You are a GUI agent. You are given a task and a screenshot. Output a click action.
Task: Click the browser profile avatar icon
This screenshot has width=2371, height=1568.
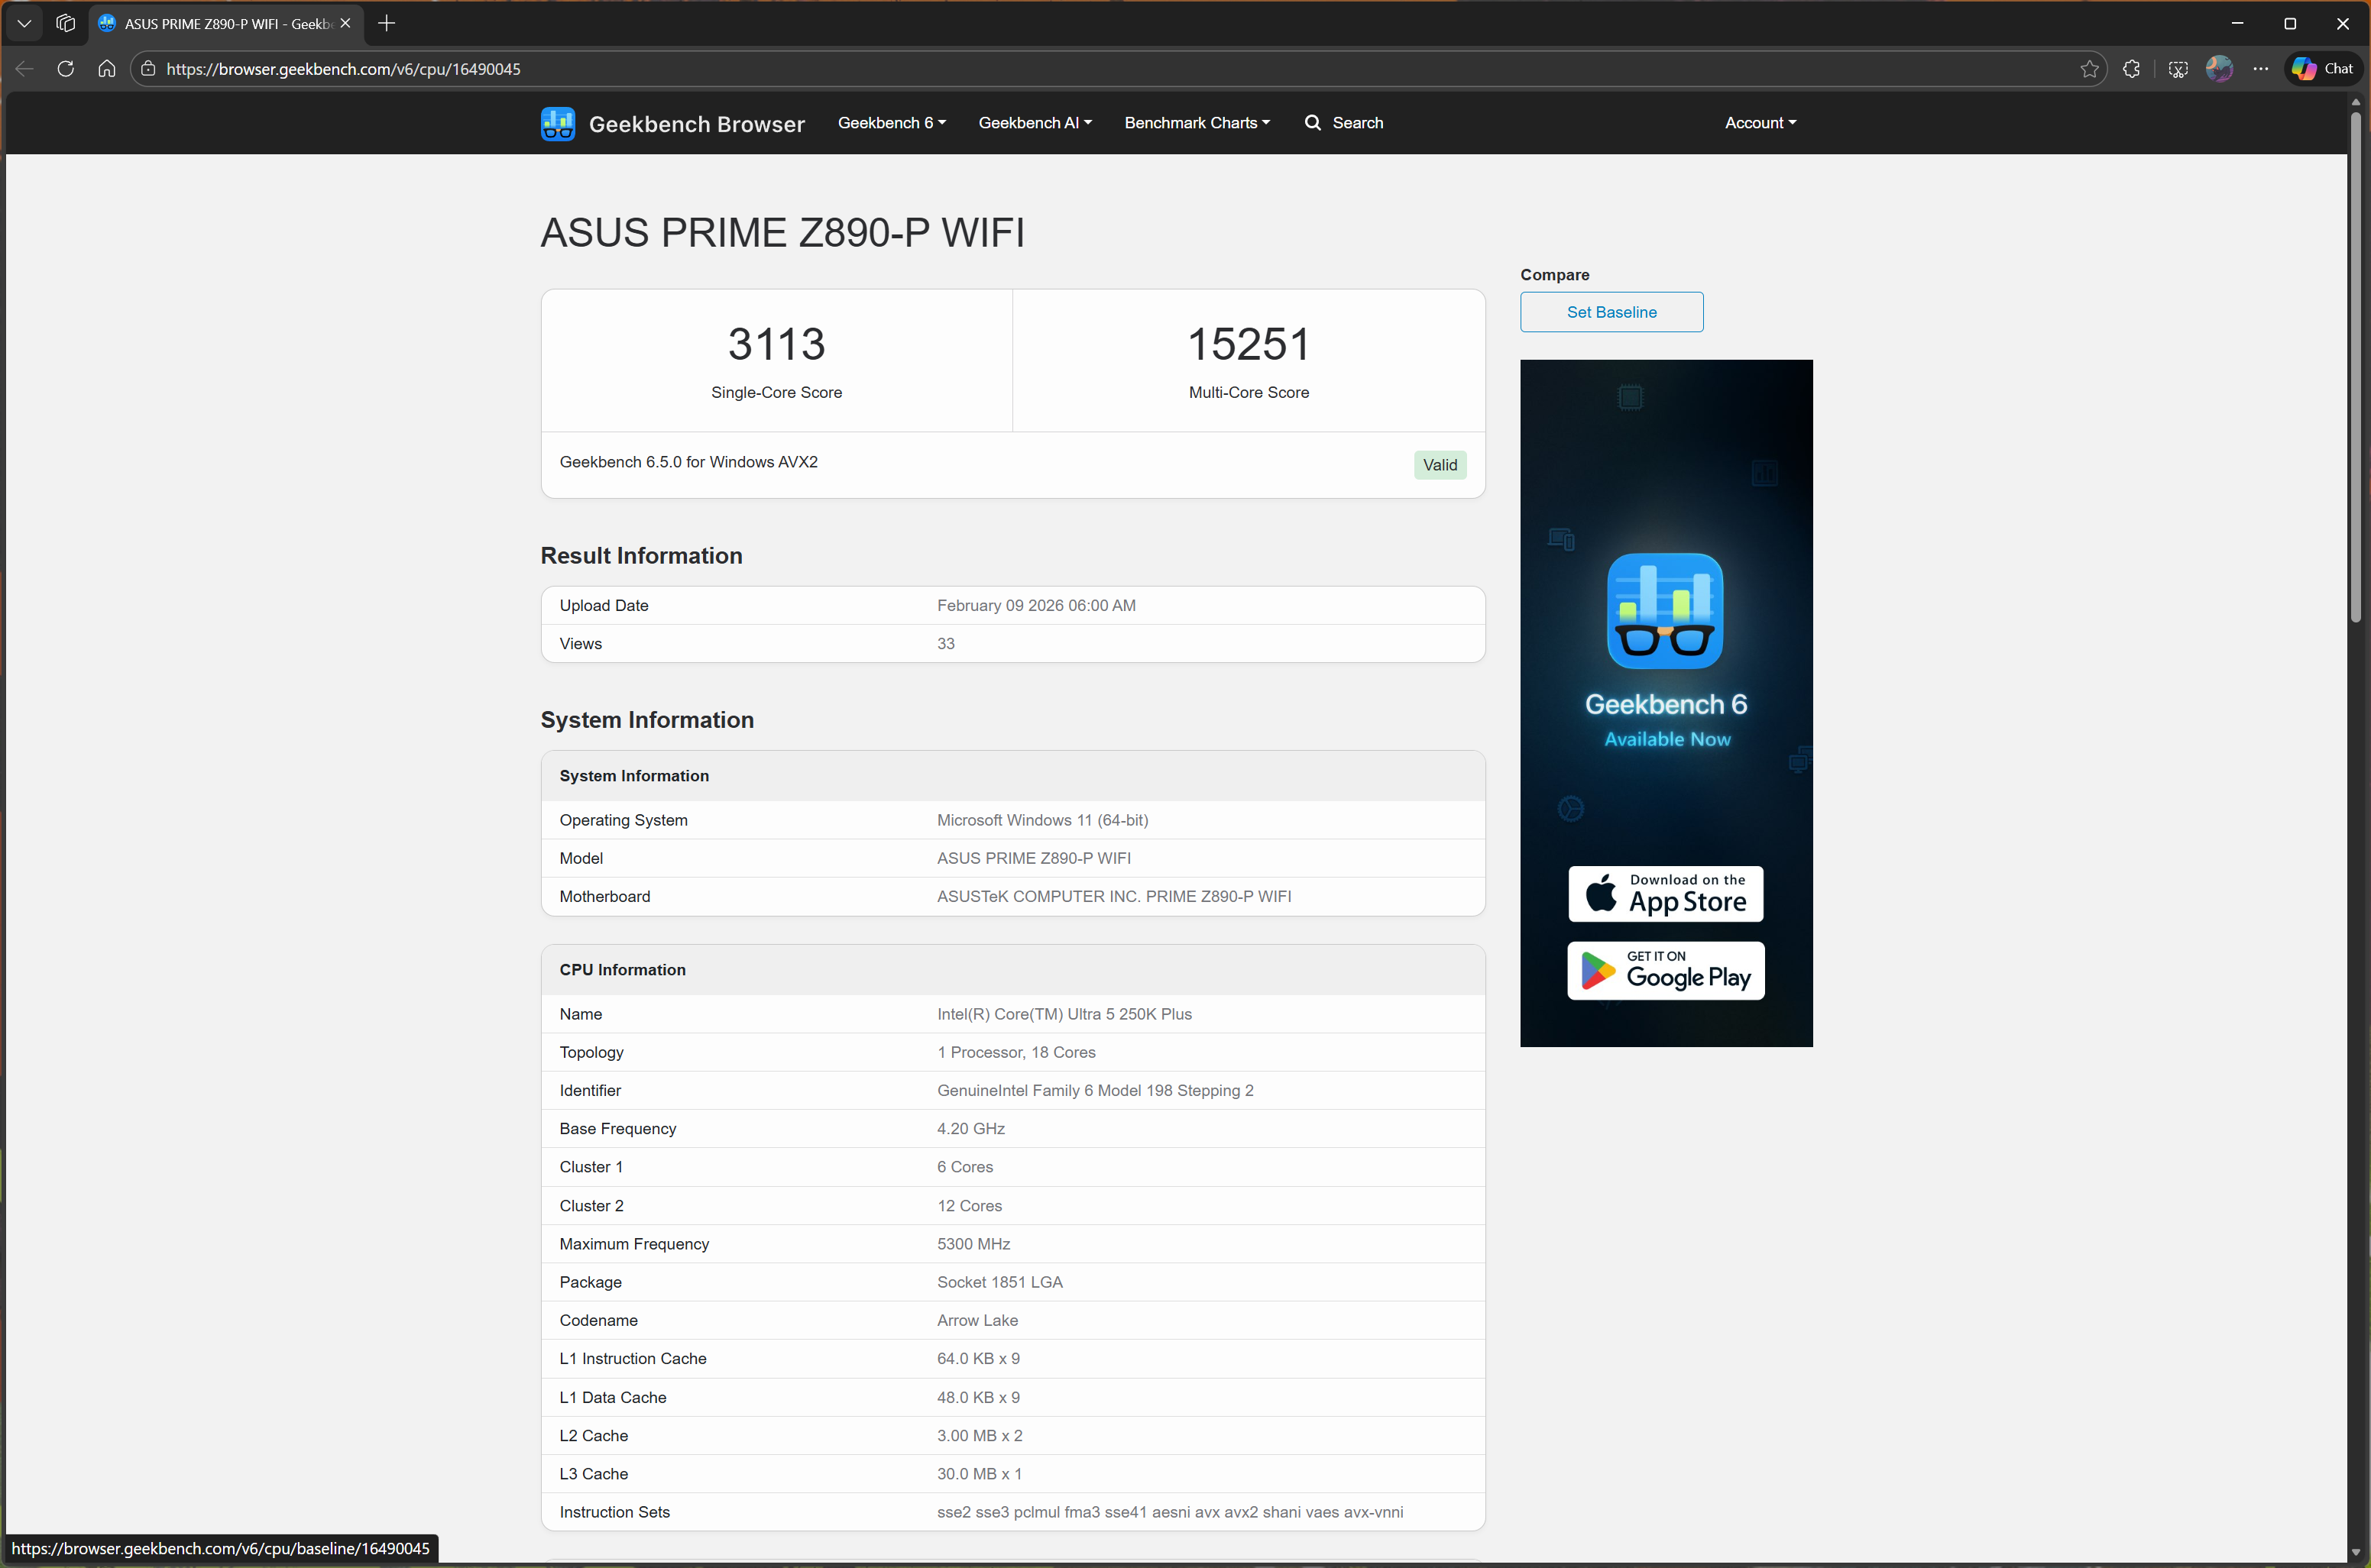tap(2220, 68)
